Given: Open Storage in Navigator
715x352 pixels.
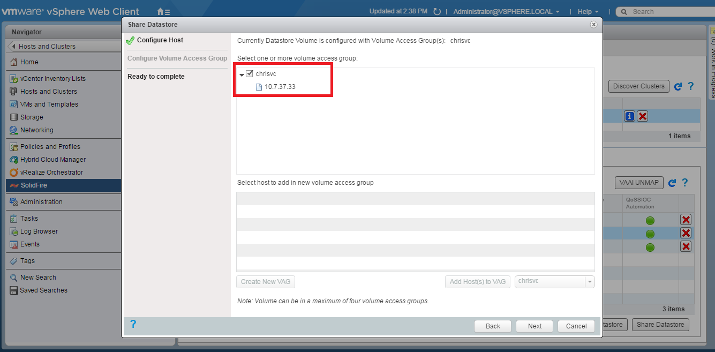Looking at the screenshot, I should point(32,117).
